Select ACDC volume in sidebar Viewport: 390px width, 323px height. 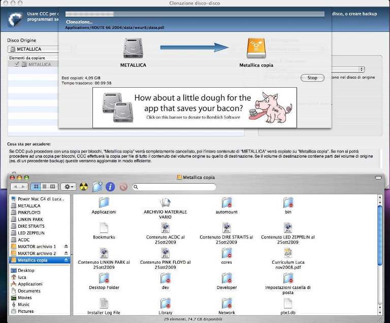click(40, 240)
